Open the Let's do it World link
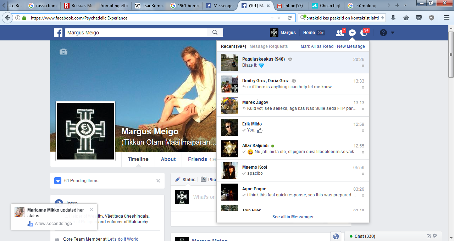454x241 pixels. (123, 239)
